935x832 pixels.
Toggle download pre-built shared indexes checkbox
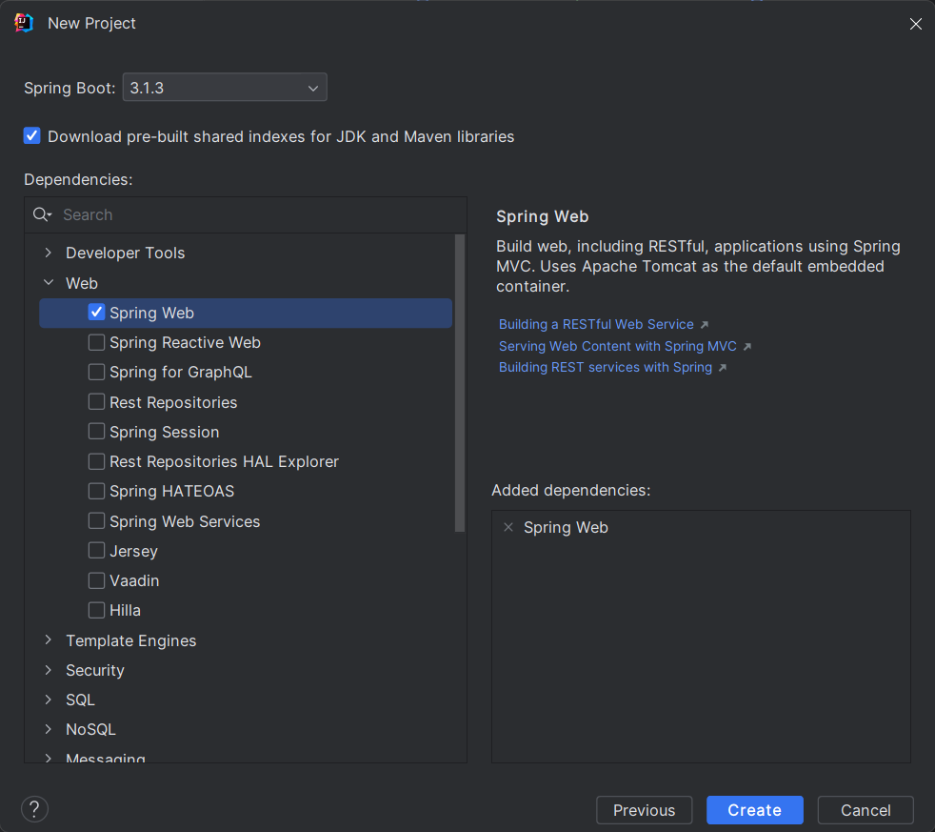point(32,136)
